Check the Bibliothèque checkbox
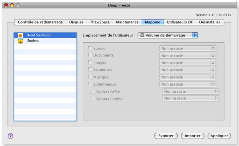Viewport: 239px width, 146px height. pyautogui.click(x=90, y=84)
